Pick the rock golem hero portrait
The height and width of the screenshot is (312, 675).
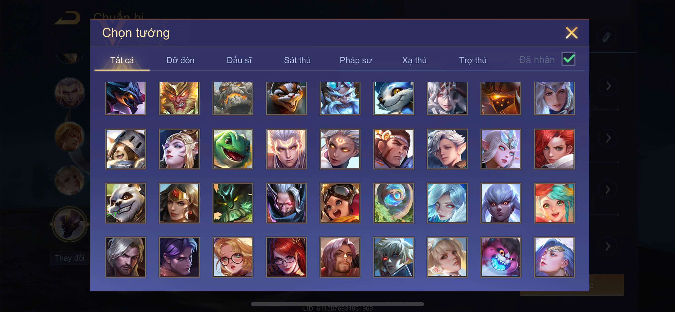233,98
